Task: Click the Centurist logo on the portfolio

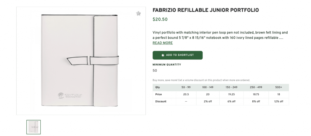Action: (x=69, y=96)
